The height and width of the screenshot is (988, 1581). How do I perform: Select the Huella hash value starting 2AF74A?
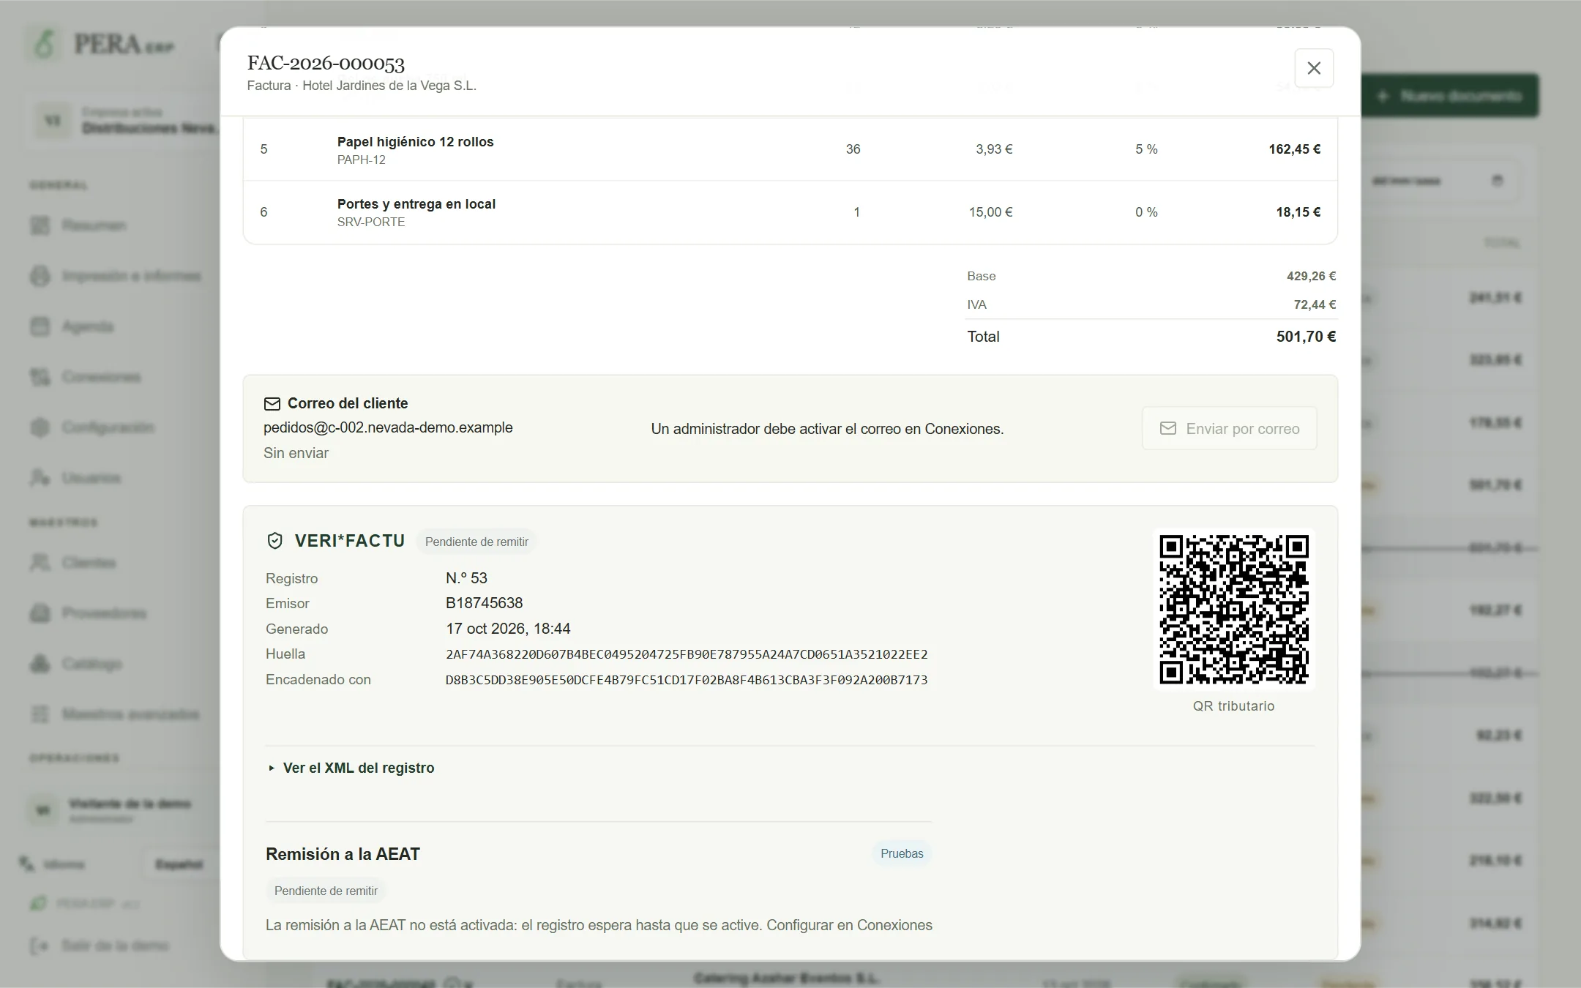[x=687, y=654]
